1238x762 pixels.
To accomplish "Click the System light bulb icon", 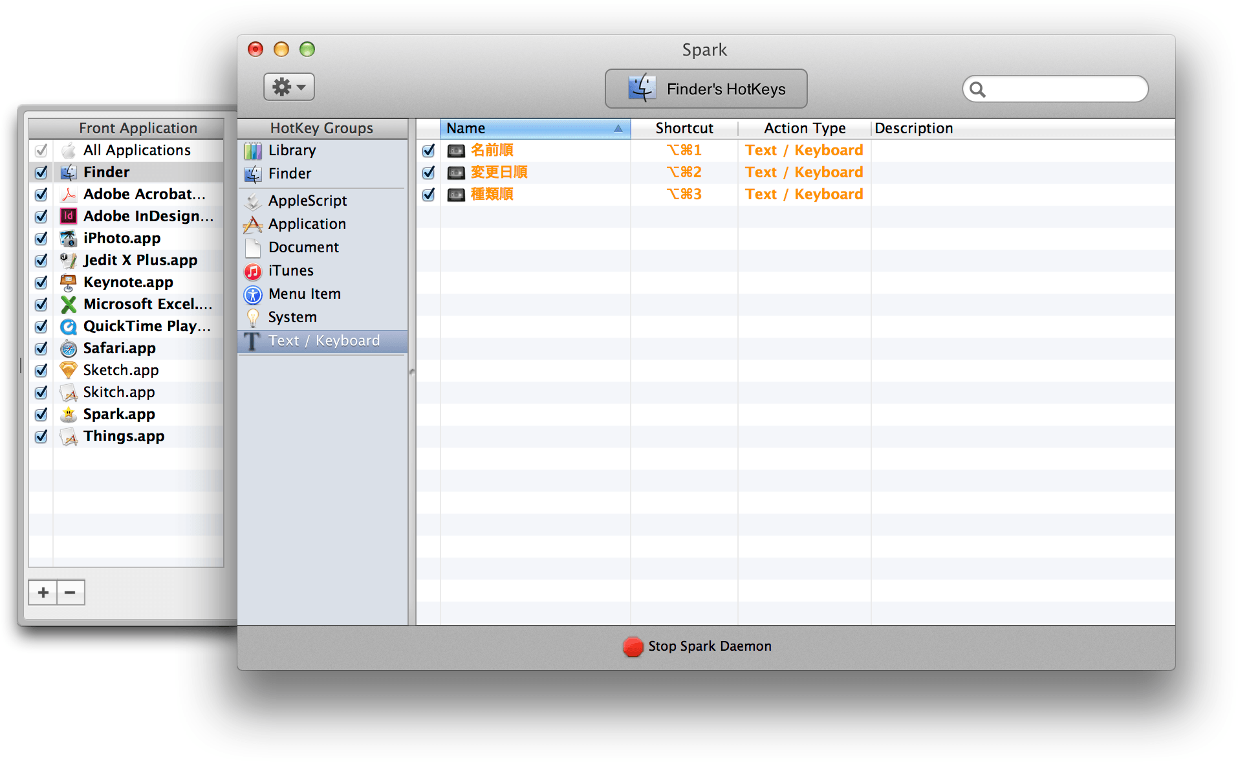I will pos(253,318).
